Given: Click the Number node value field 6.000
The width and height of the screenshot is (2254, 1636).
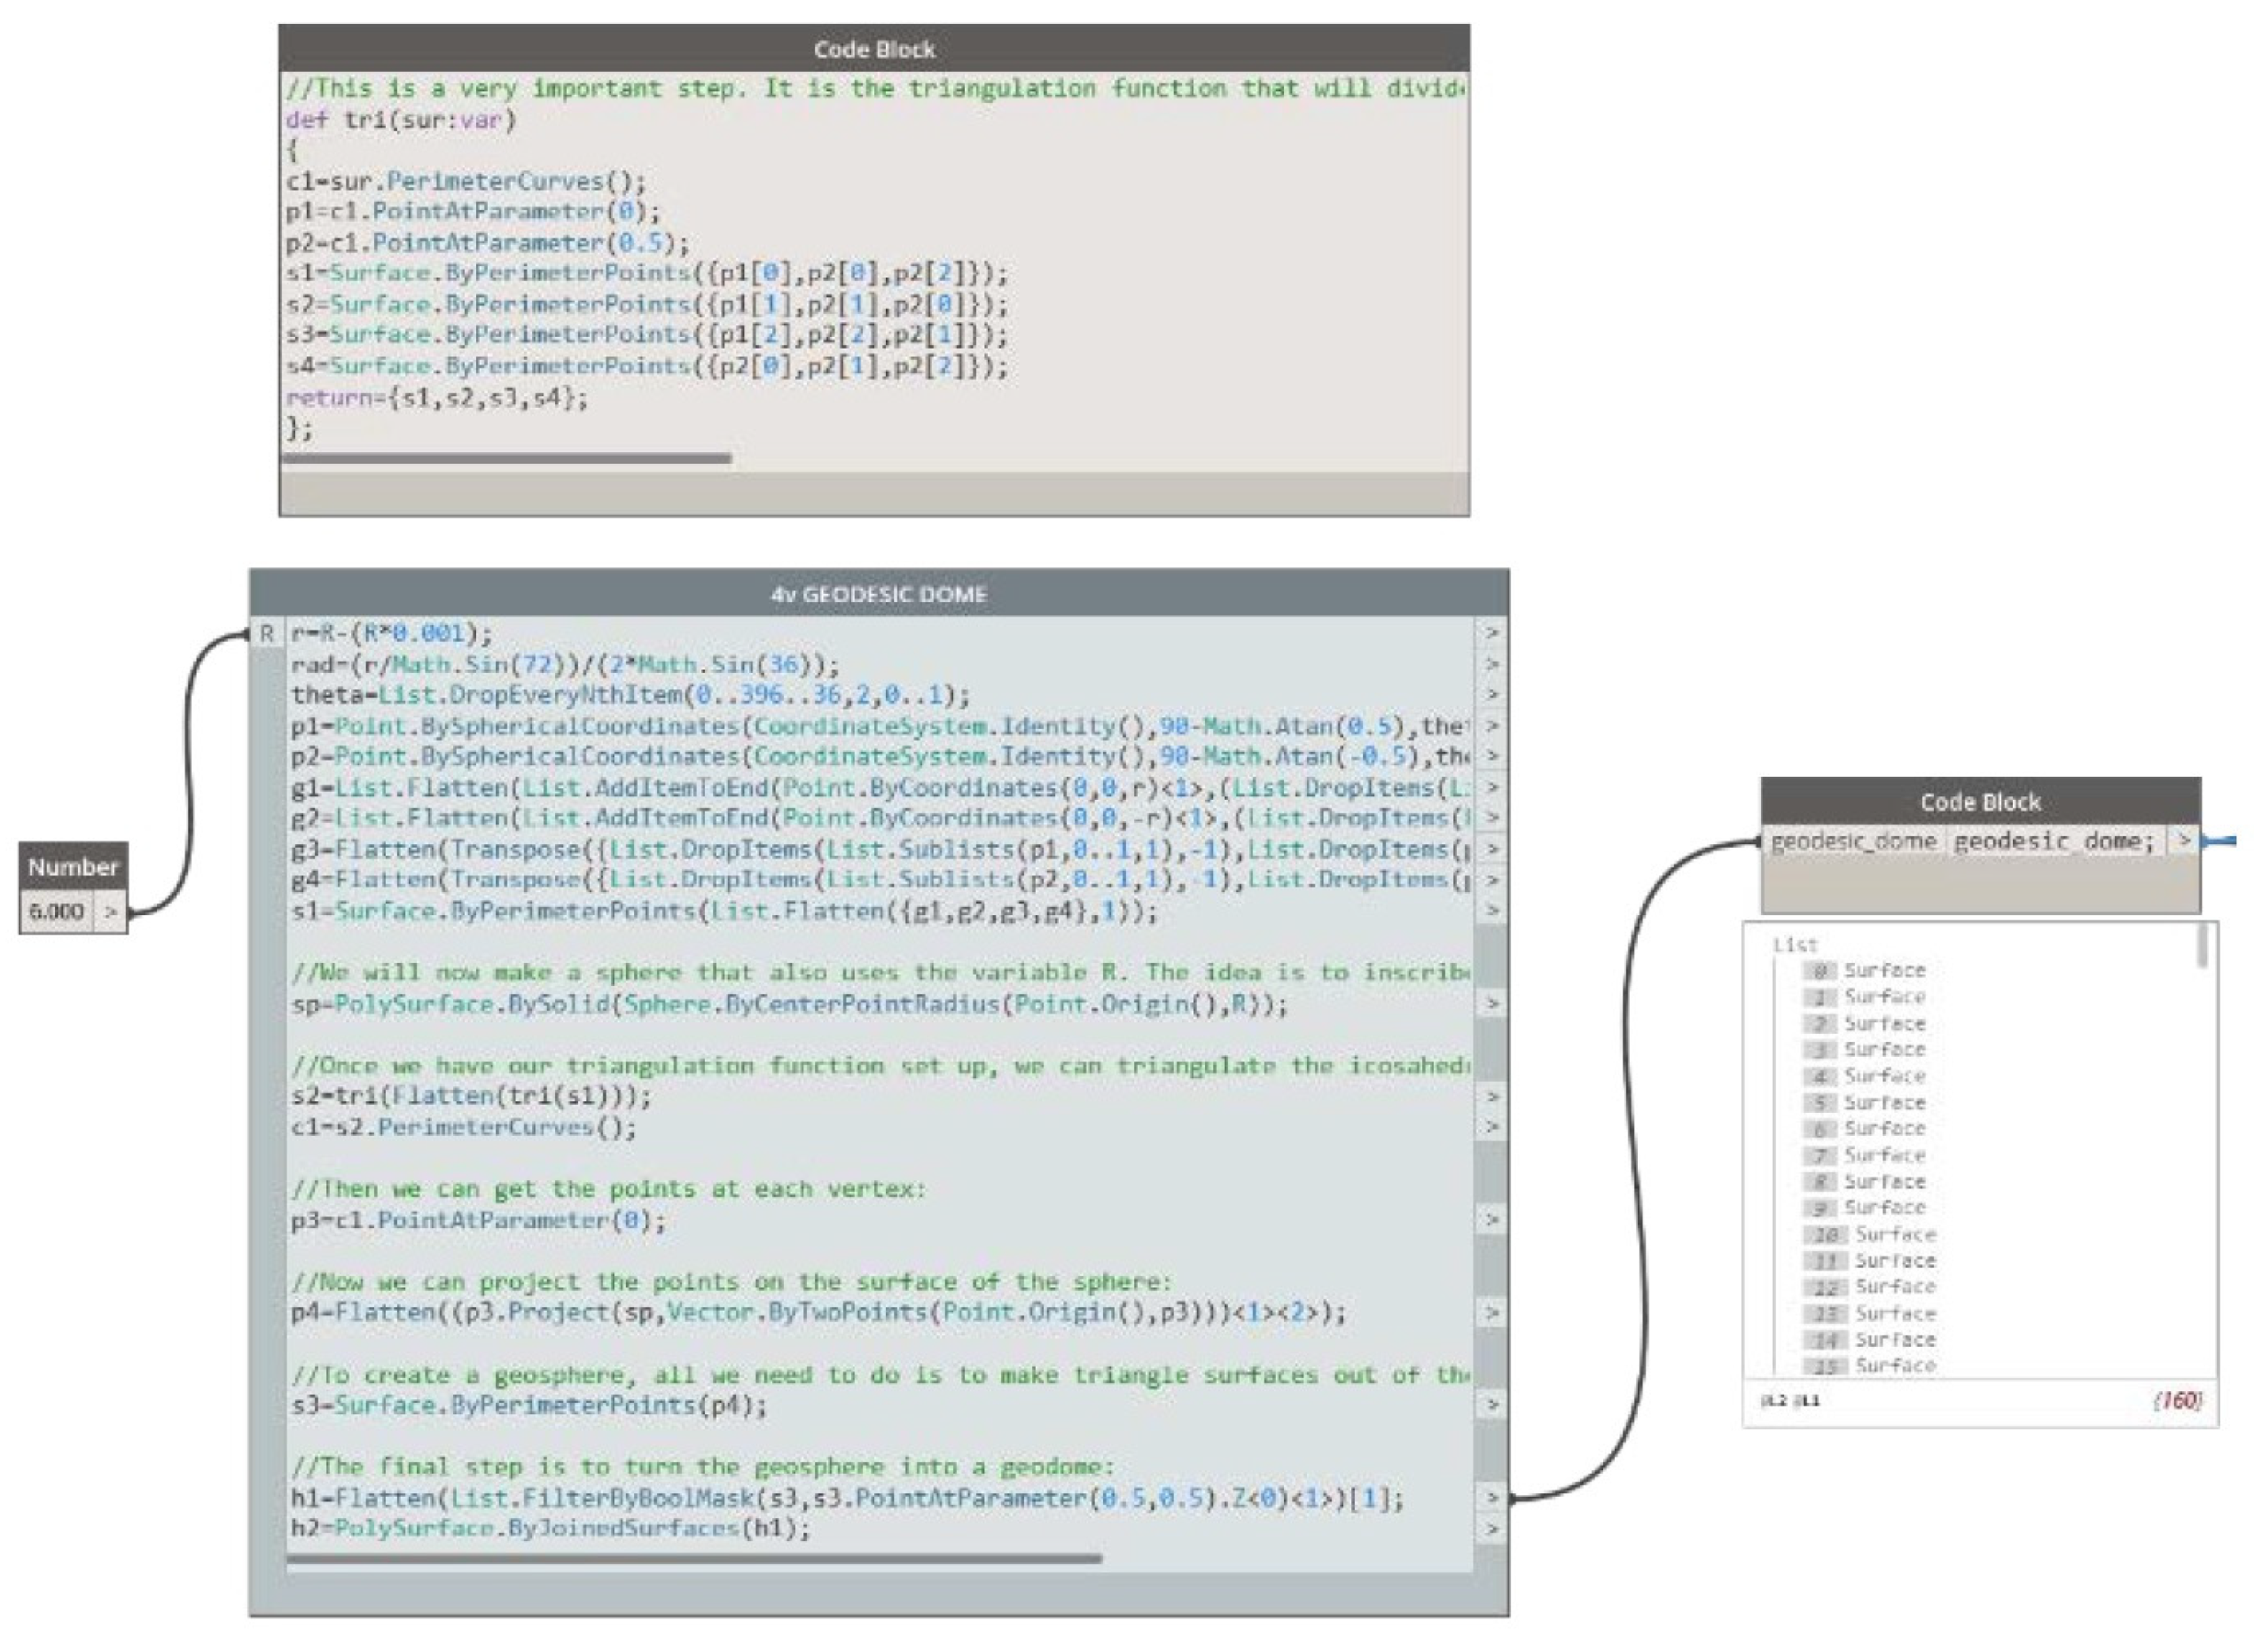Looking at the screenshot, I should (x=57, y=912).
